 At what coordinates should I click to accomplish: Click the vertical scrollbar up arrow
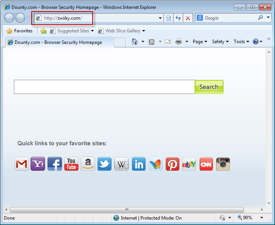pos(269,52)
